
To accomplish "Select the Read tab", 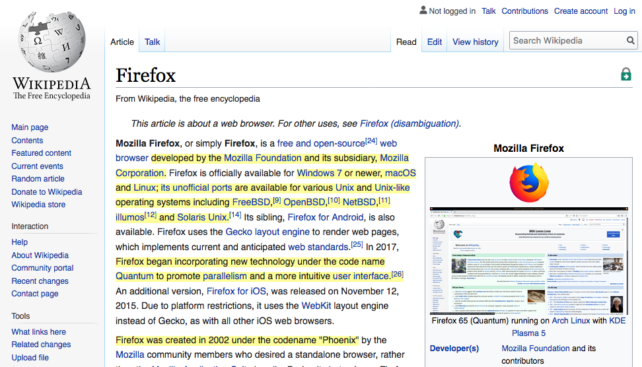I will coord(406,42).
